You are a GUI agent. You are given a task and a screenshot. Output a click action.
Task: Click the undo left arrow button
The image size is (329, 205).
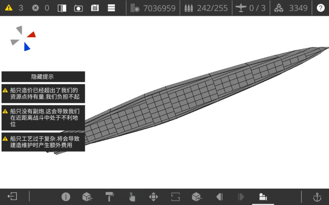point(219,197)
